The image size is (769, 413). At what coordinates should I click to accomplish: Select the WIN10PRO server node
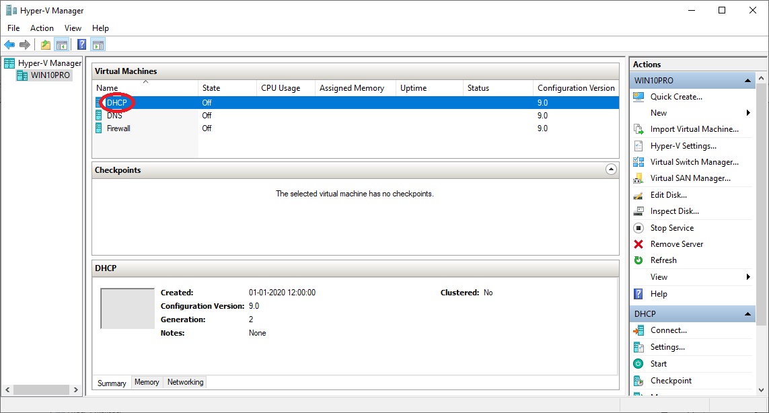click(x=50, y=75)
